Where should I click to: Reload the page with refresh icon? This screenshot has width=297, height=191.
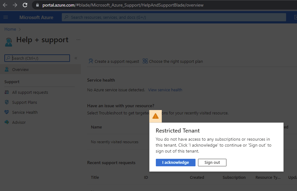click(x=25, y=5)
